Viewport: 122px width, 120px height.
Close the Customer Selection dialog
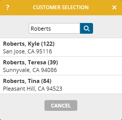click(114, 7)
